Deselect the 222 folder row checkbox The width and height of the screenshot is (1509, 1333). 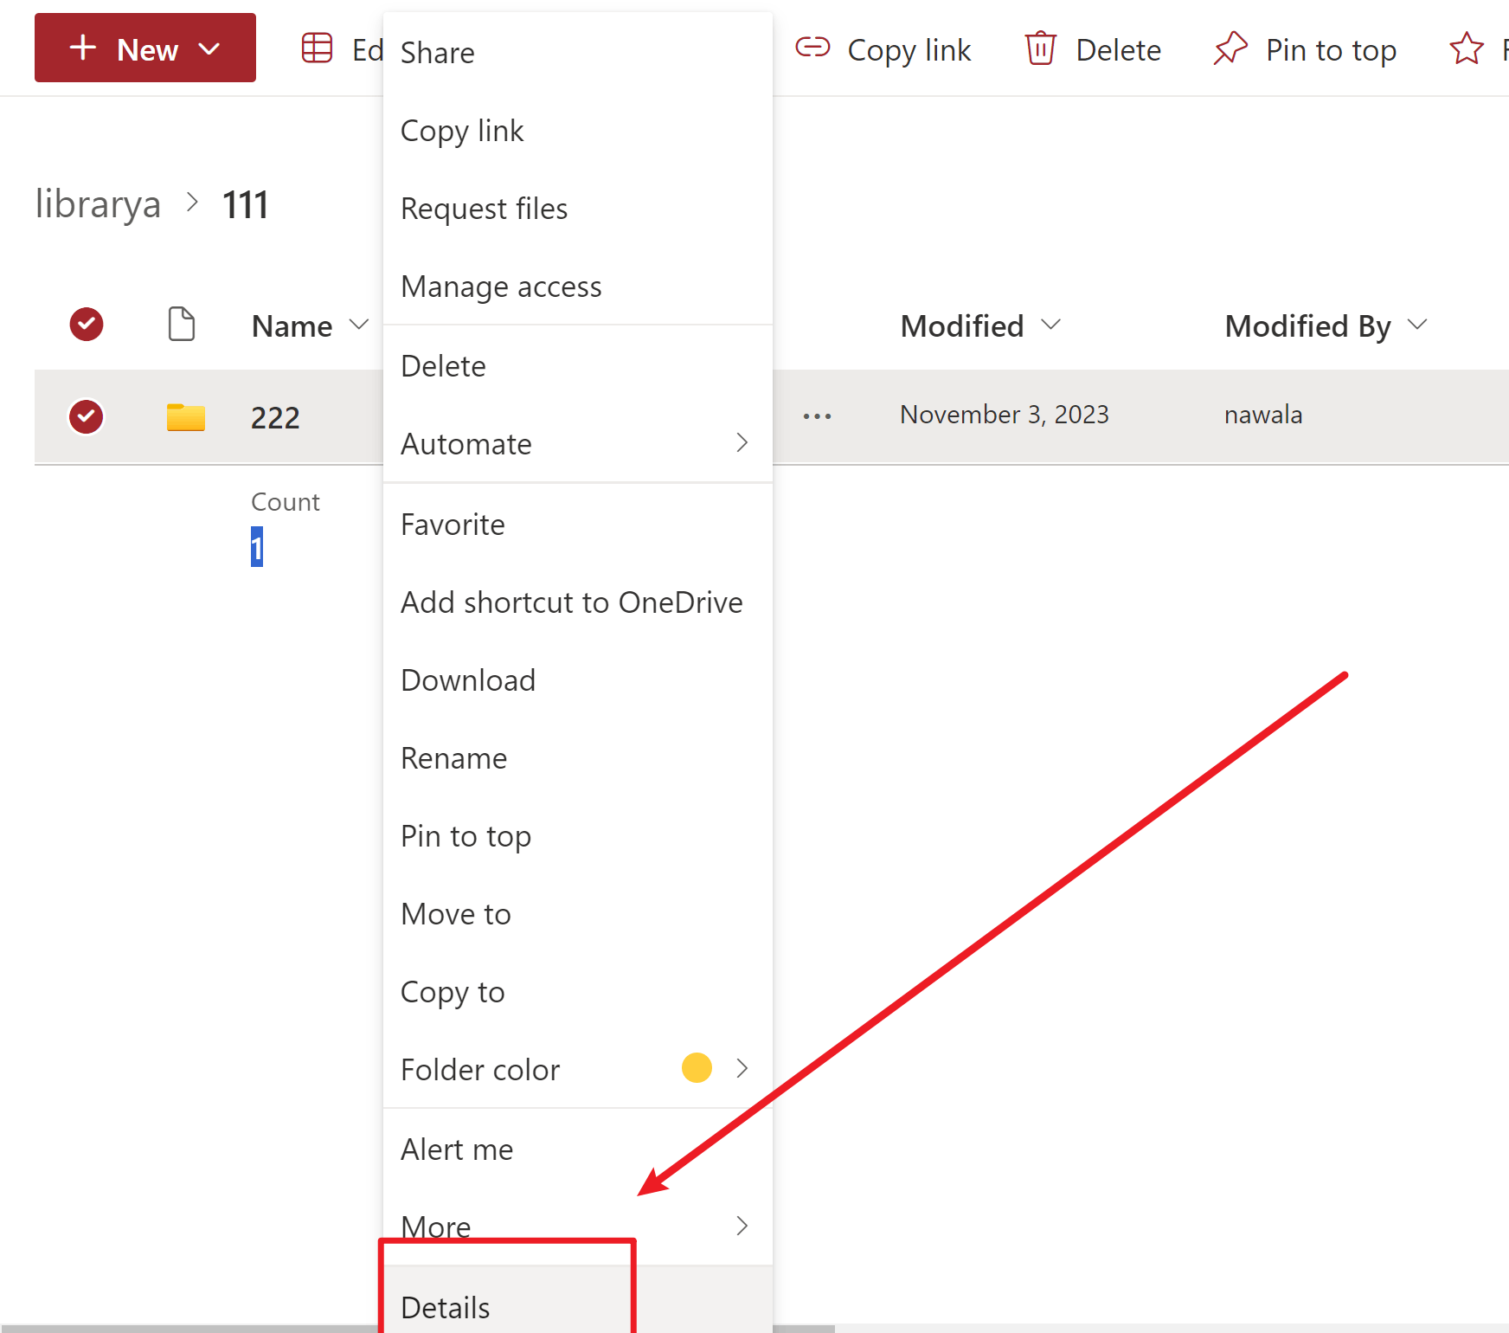coord(87,416)
